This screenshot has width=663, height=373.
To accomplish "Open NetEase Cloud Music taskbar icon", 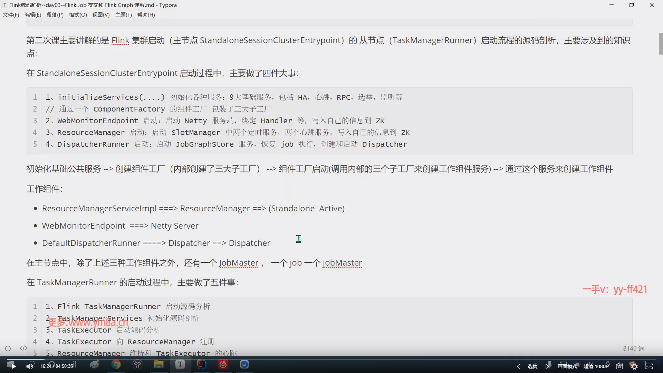I will click(223, 364).
